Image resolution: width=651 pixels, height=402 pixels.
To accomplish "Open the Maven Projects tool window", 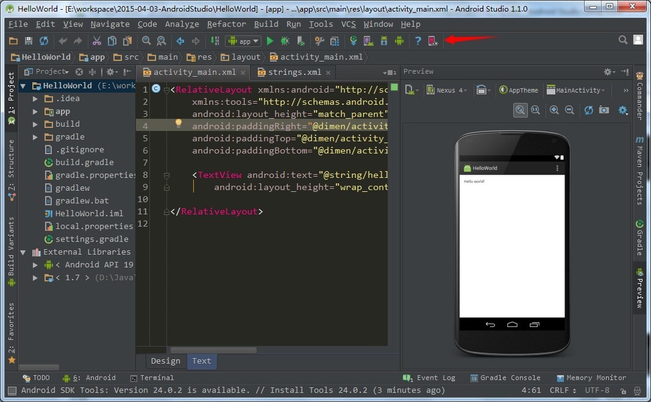I will (640, 170).
